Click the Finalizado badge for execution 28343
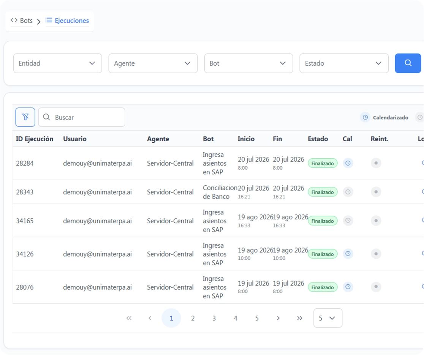Viewport: 424px width, 355px height. pos(323,192)
